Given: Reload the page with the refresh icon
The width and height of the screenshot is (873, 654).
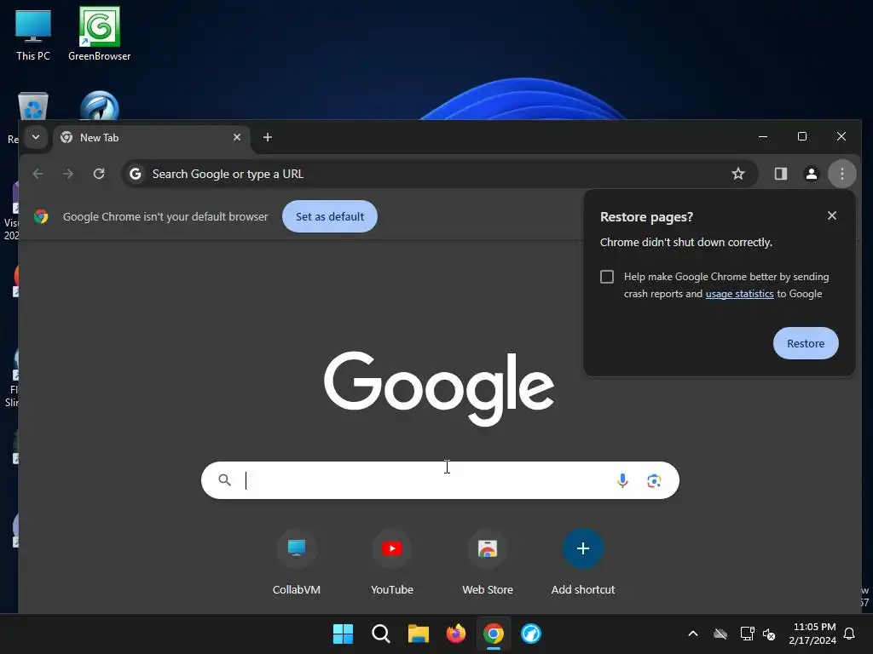Looking at the screenshot, I should click(x=99, y=174).
